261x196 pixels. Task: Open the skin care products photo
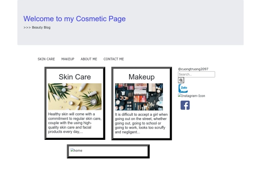coord(75,97)
